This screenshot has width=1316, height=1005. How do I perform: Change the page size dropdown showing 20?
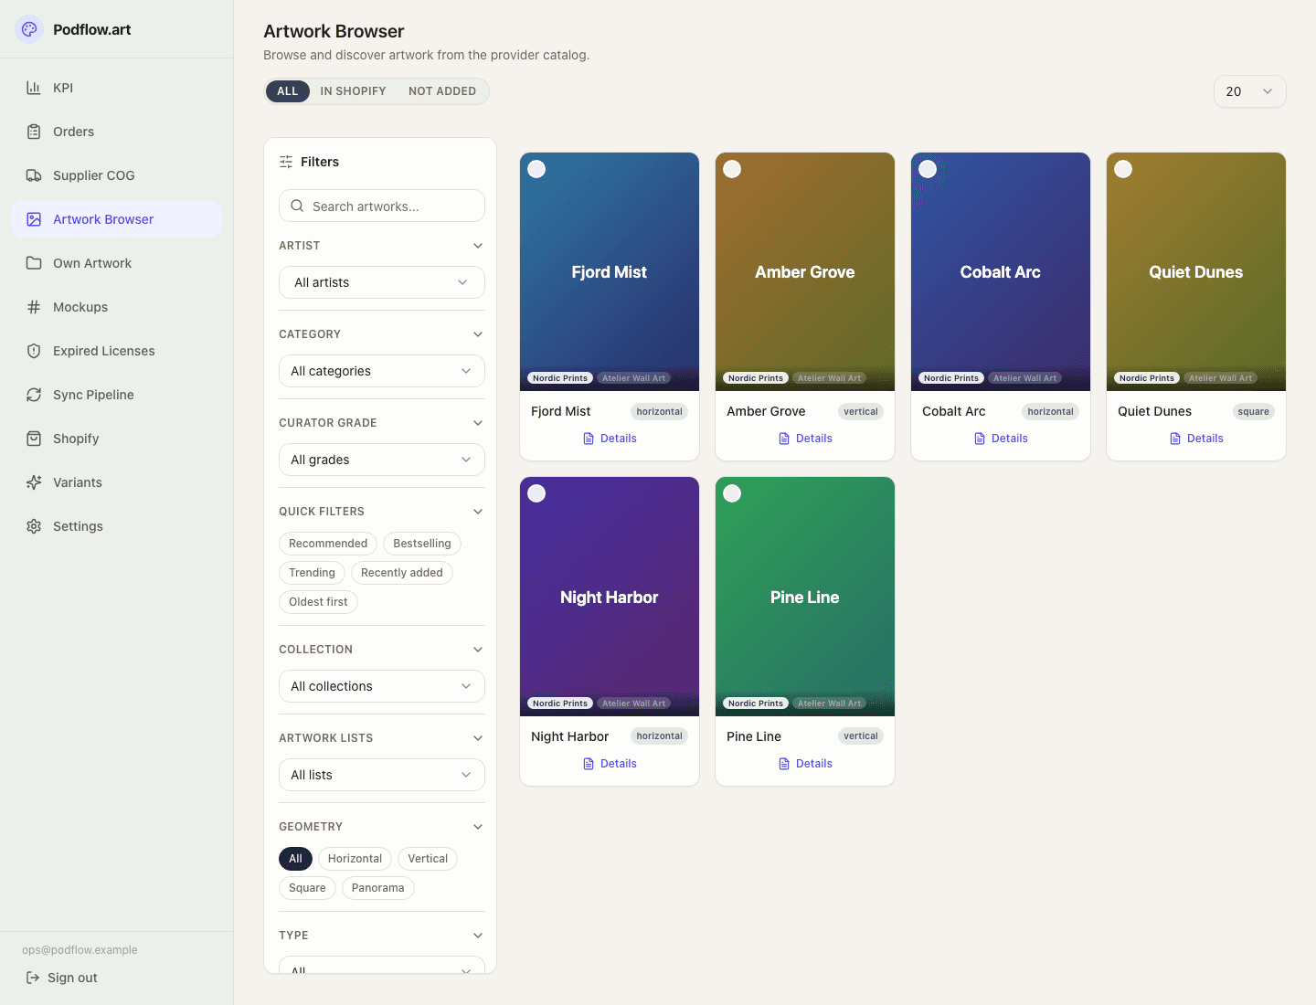(1249, 91)
